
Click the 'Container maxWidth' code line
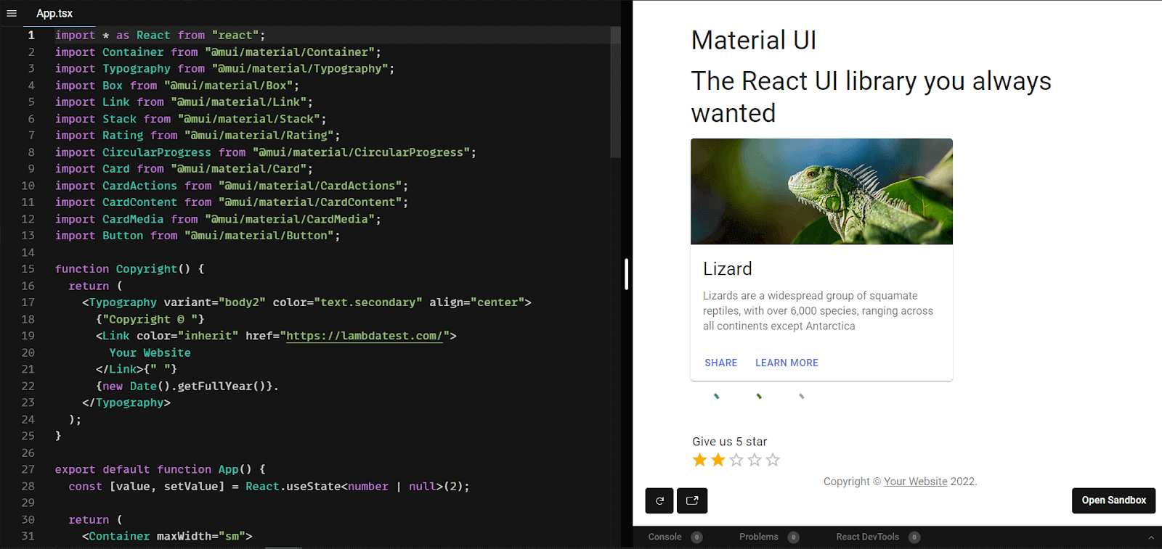point(167,537)
